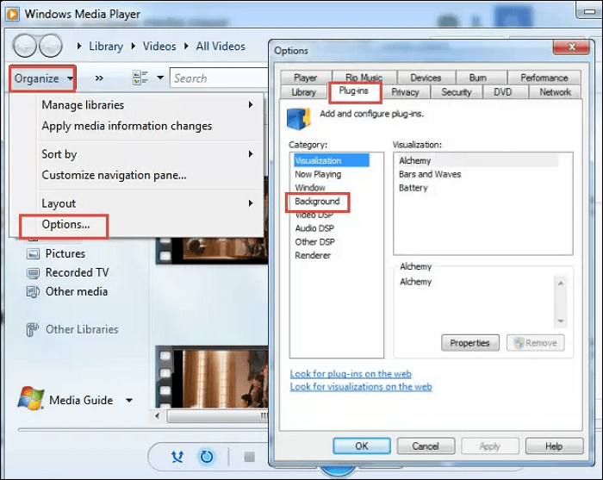Expand the Sort by submenu
The image size is (603, 480).
tap(147, 154)
